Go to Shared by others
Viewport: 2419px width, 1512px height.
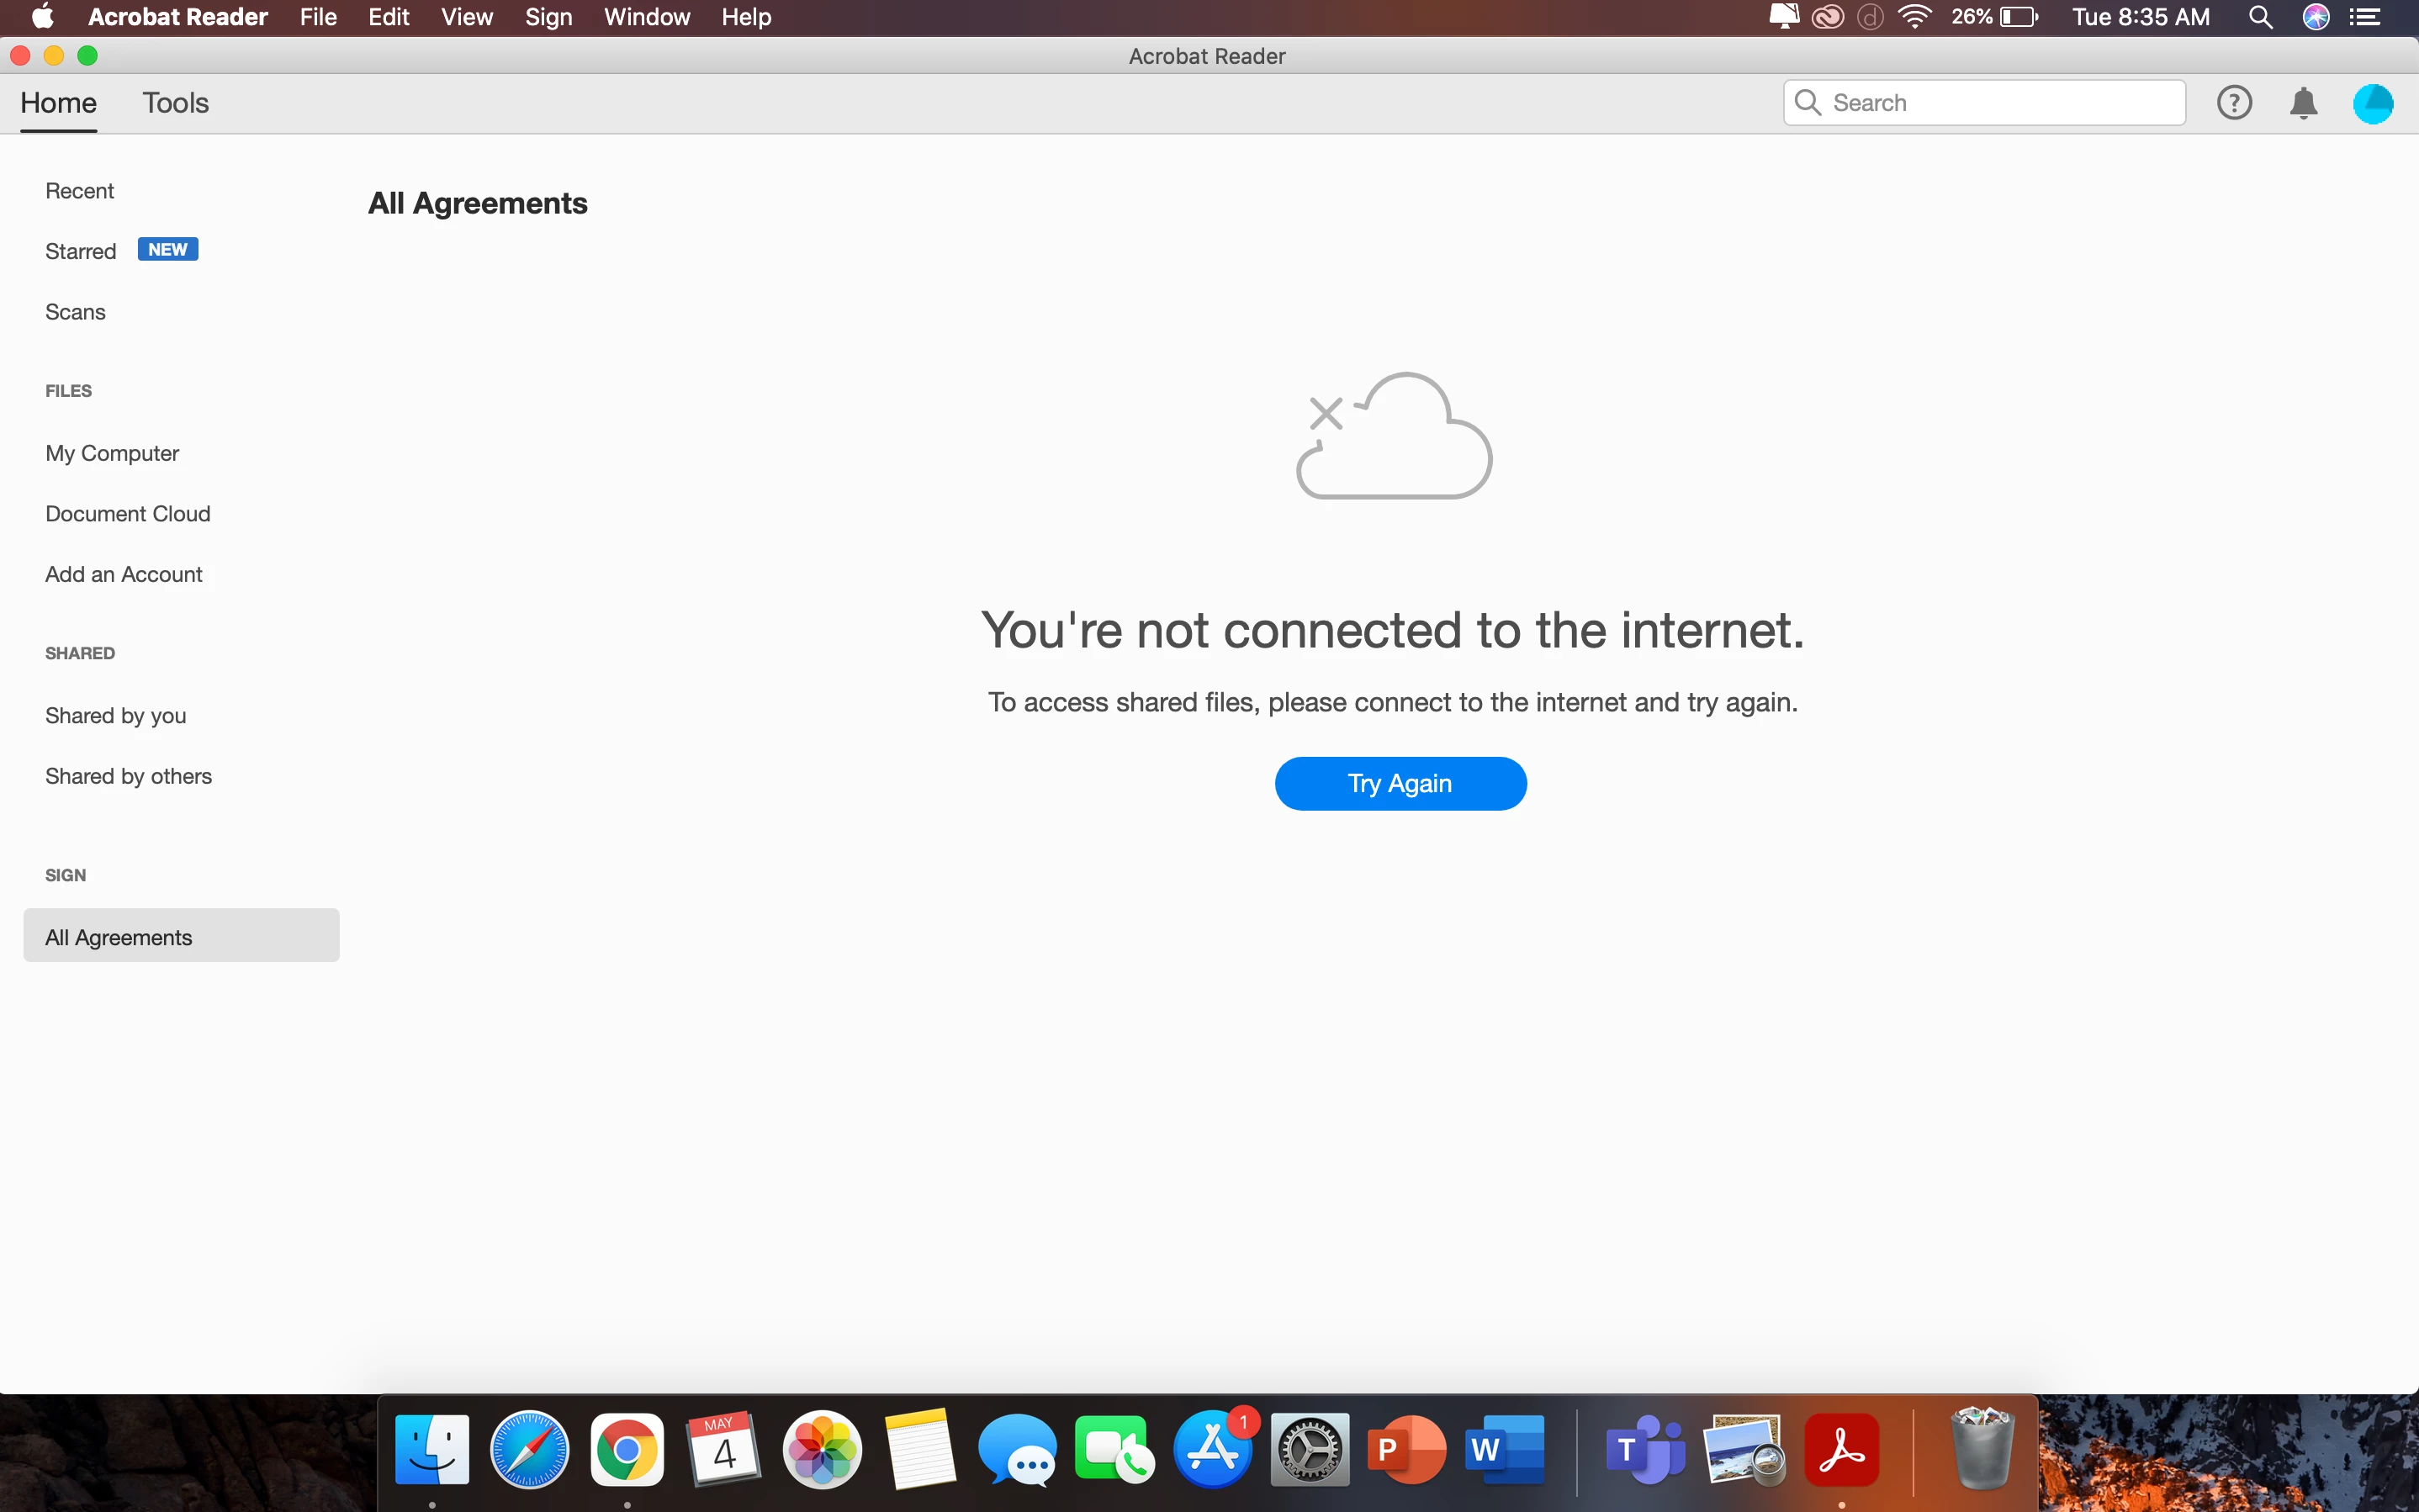click(128, 776)
